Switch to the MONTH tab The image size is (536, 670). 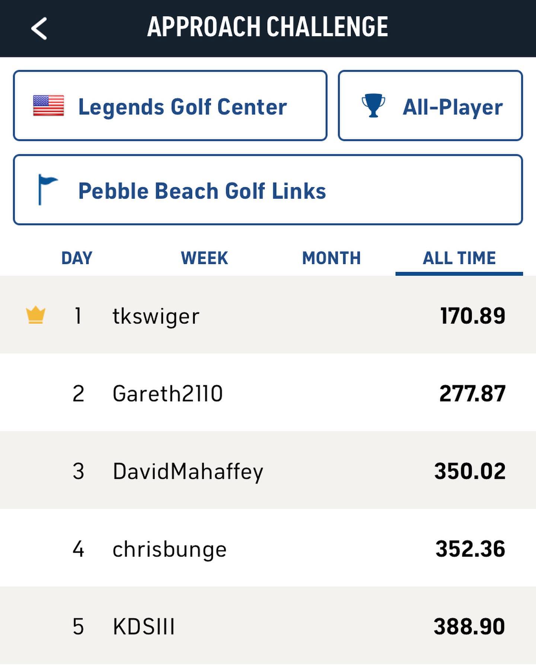coord(331,258)
